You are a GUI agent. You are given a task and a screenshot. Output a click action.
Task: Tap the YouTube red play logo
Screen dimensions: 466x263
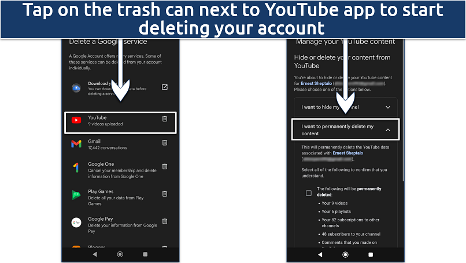tap(76, 120)
